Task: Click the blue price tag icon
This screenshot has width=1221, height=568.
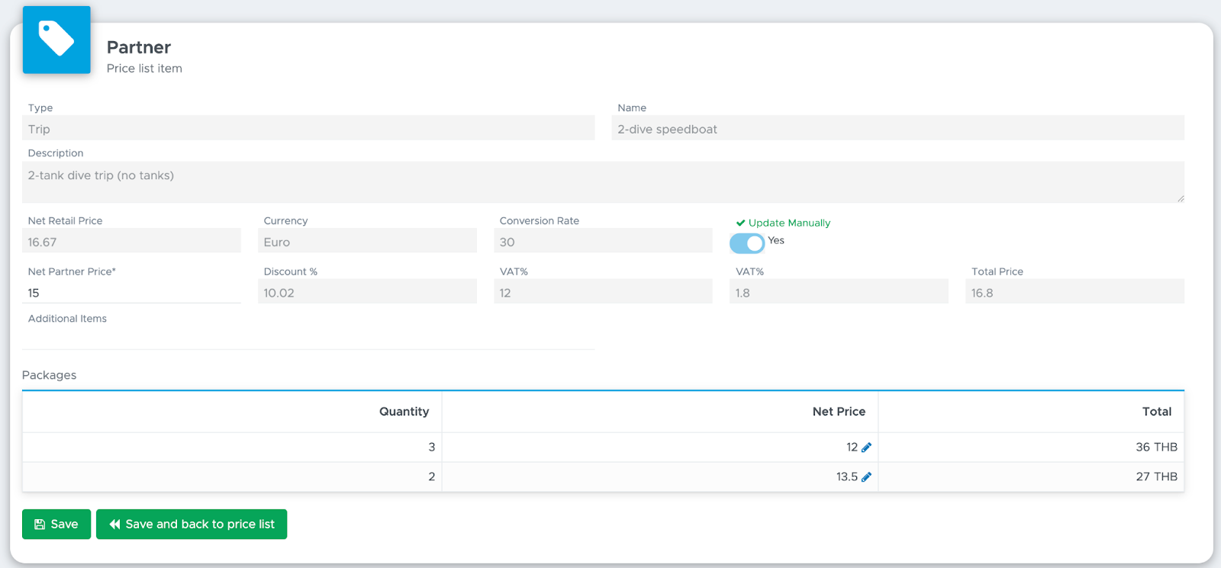Action: point(56,40)
